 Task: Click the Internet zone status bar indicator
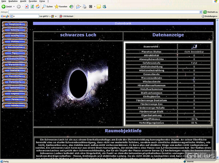189,162
